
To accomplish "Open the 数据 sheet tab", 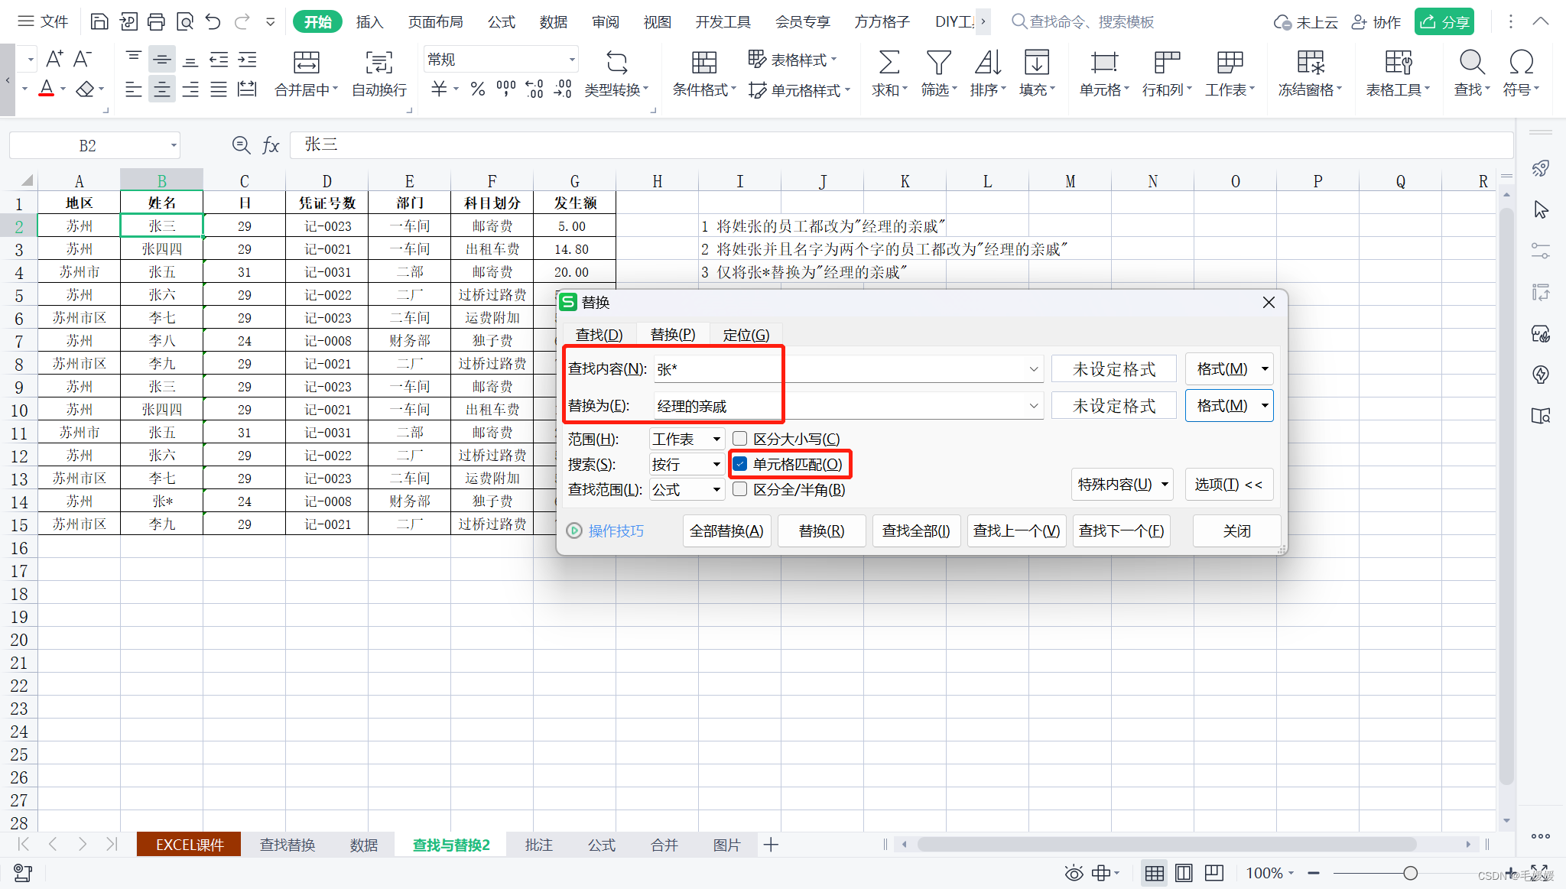I will click(364, 845).
